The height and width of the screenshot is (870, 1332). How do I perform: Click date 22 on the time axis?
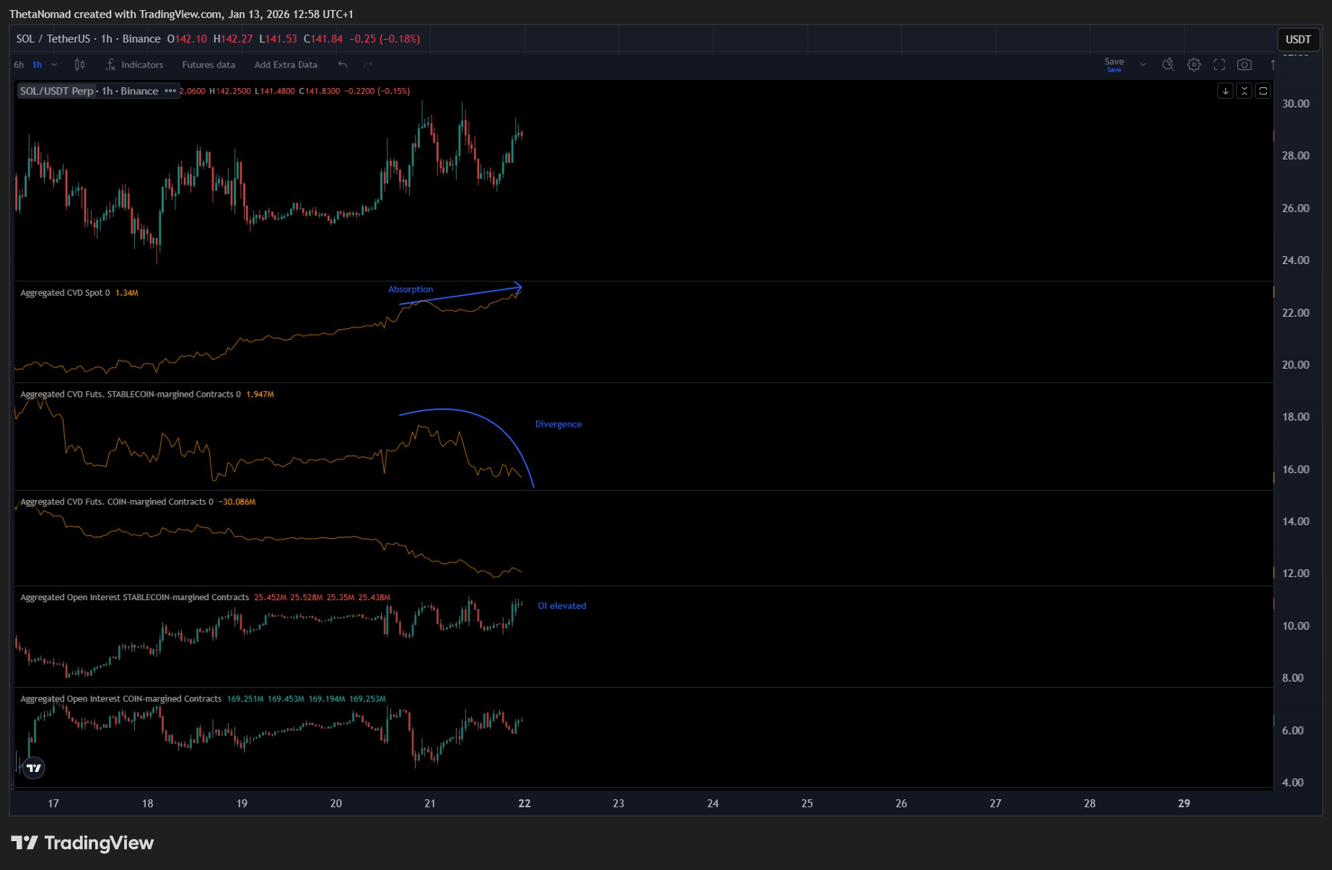click(x=525, y=803)
